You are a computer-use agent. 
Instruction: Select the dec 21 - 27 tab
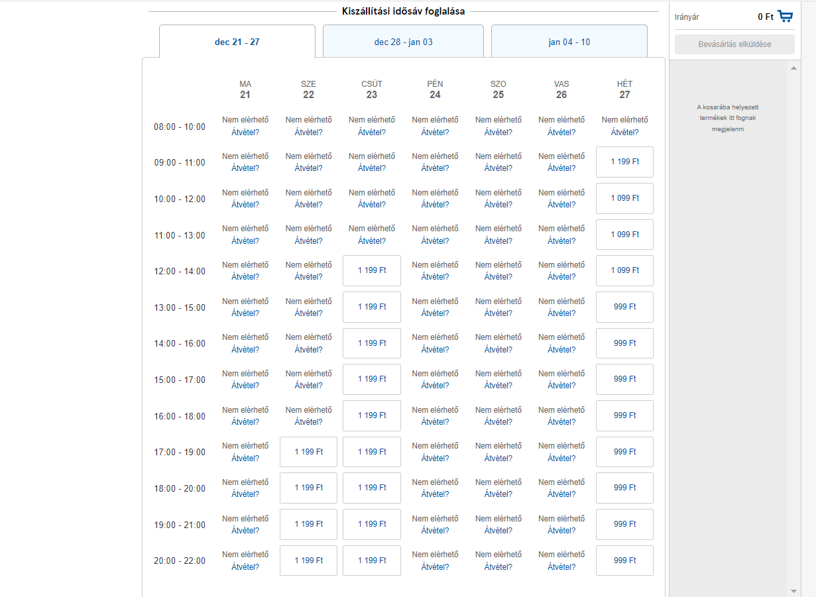[237, 42]
